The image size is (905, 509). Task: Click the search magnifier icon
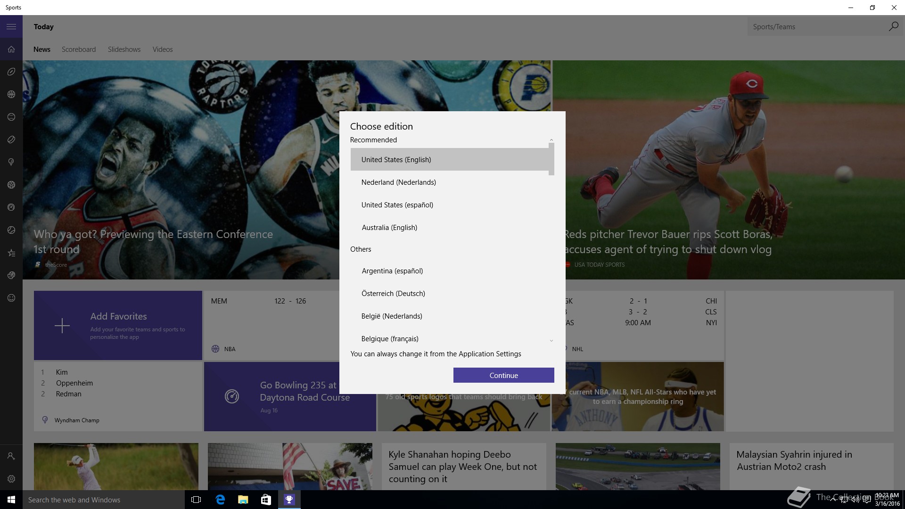[893, 27]
